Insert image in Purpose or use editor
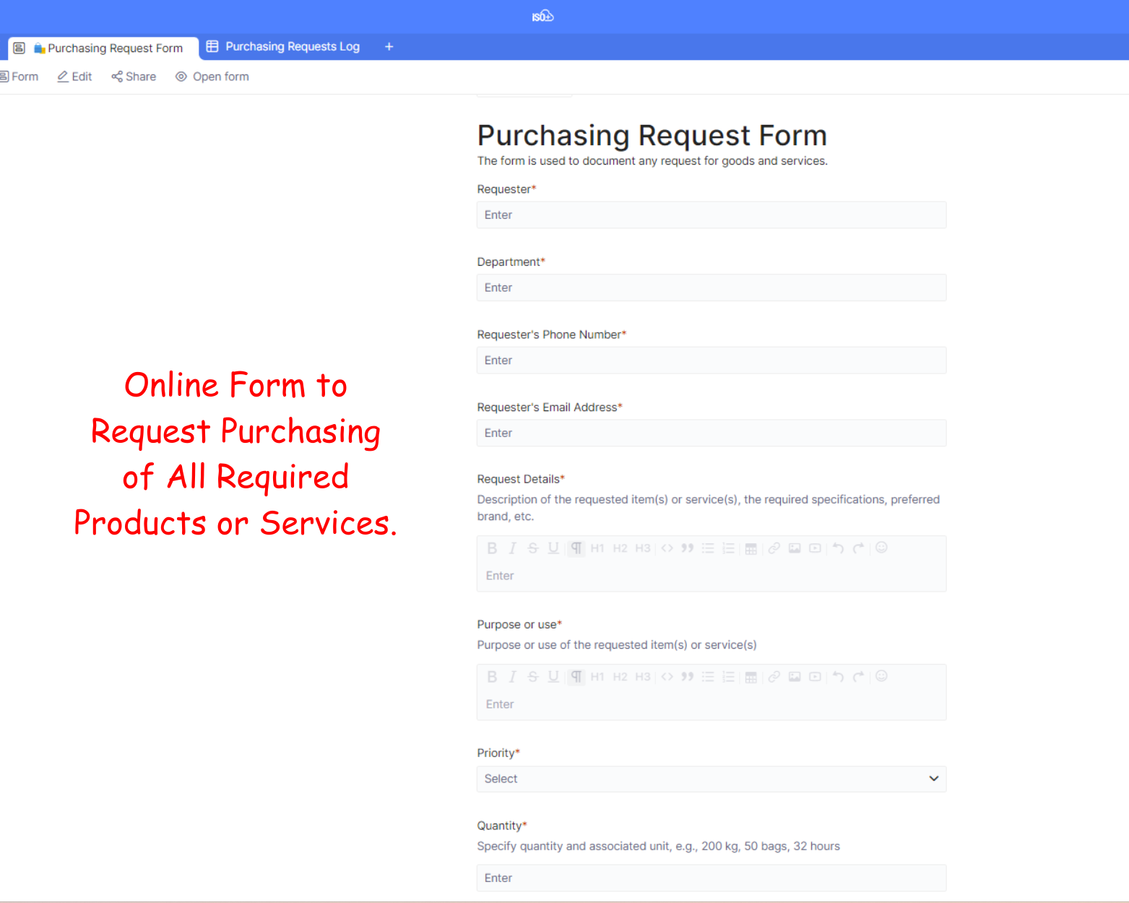Viewport: 1129px width, 903px height. click(x=795, y=677)
